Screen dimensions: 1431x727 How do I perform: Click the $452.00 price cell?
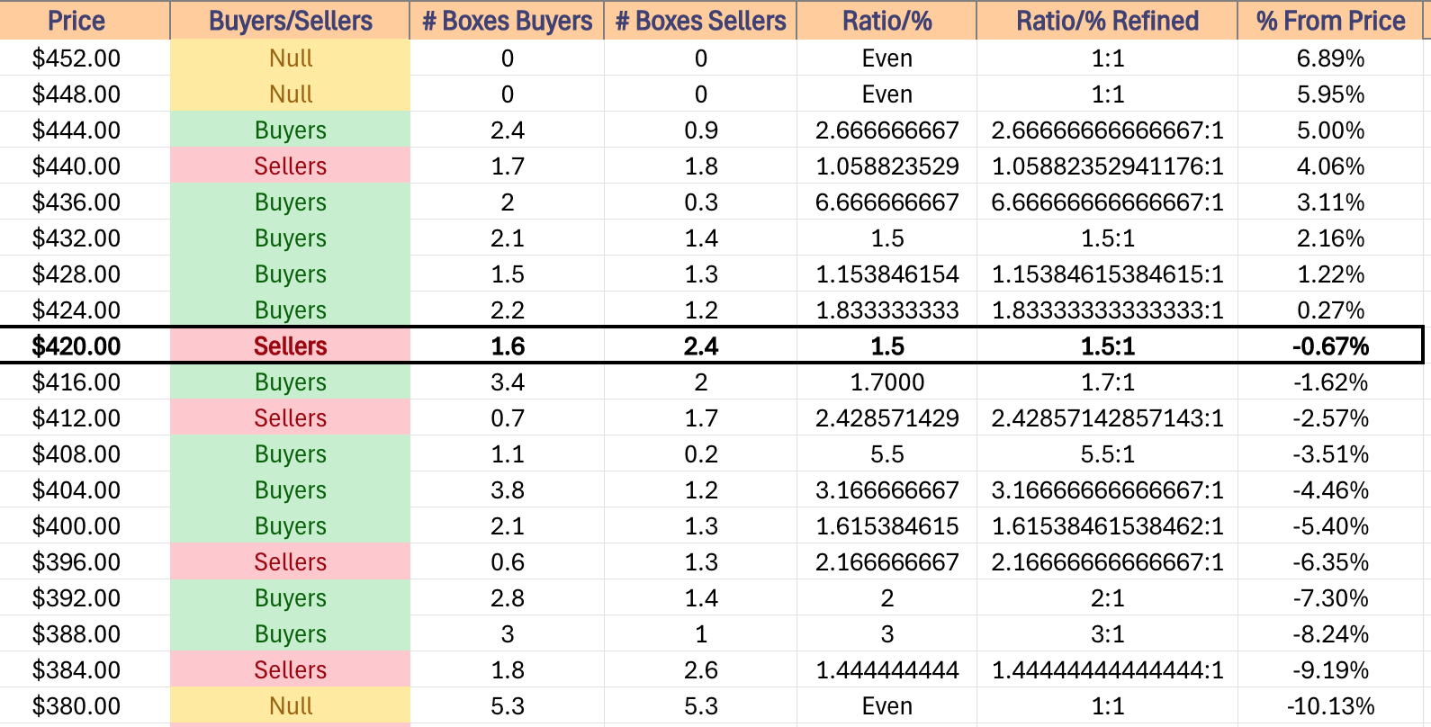click(x=85, y=58)
